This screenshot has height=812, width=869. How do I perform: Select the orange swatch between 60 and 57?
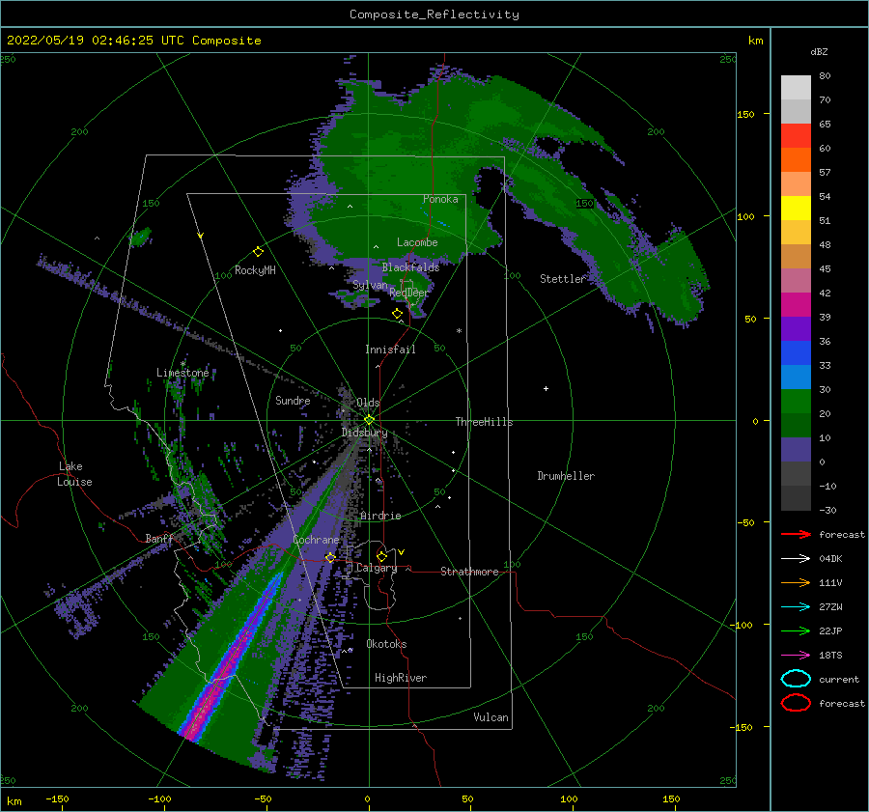[x=796, y=160]
